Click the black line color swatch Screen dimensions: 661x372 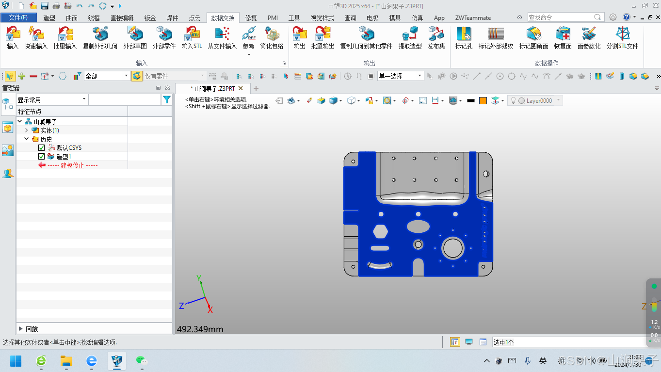click(470, 100)
